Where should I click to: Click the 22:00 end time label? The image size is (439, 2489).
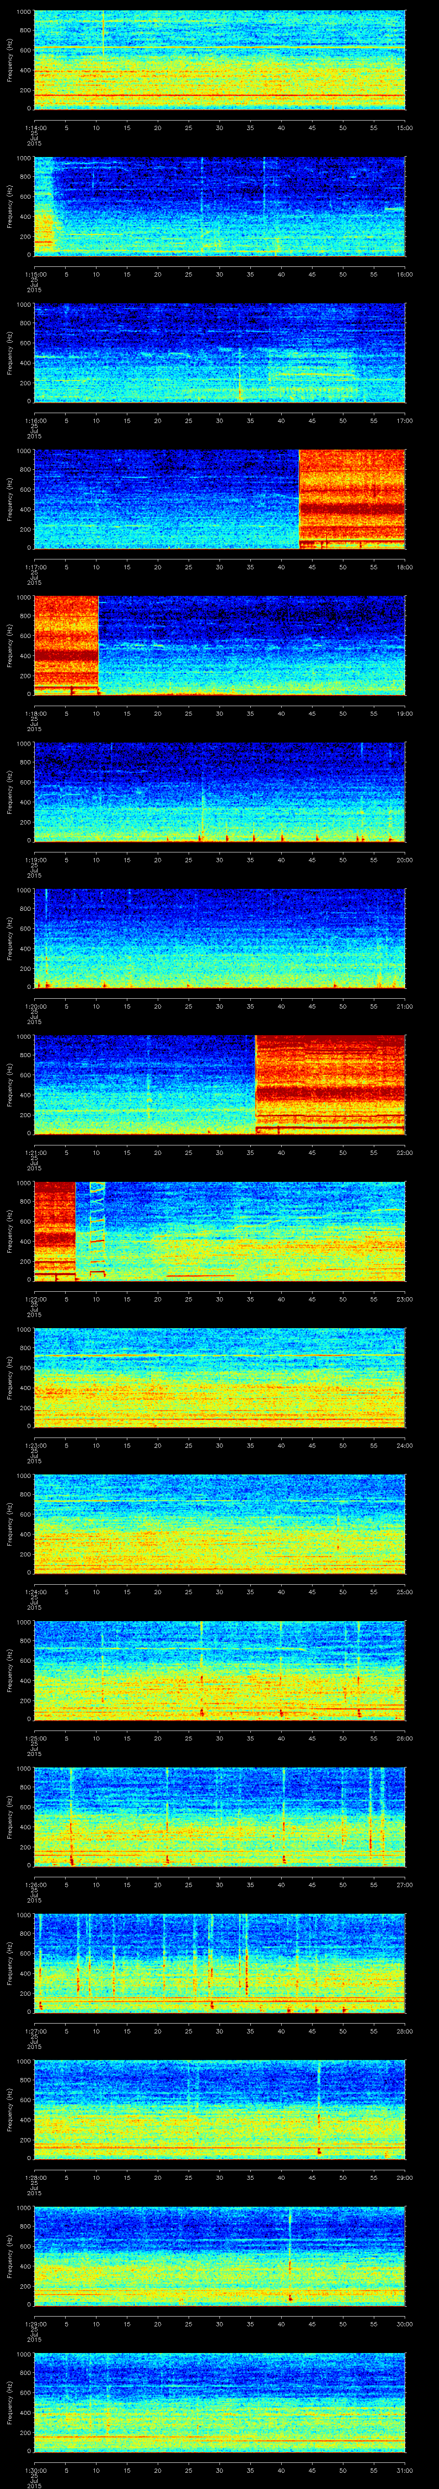(404, 1153)
